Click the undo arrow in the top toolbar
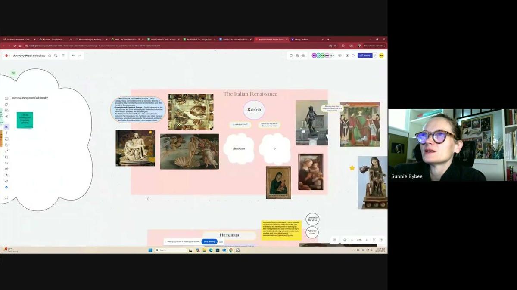 pos(74,56)
